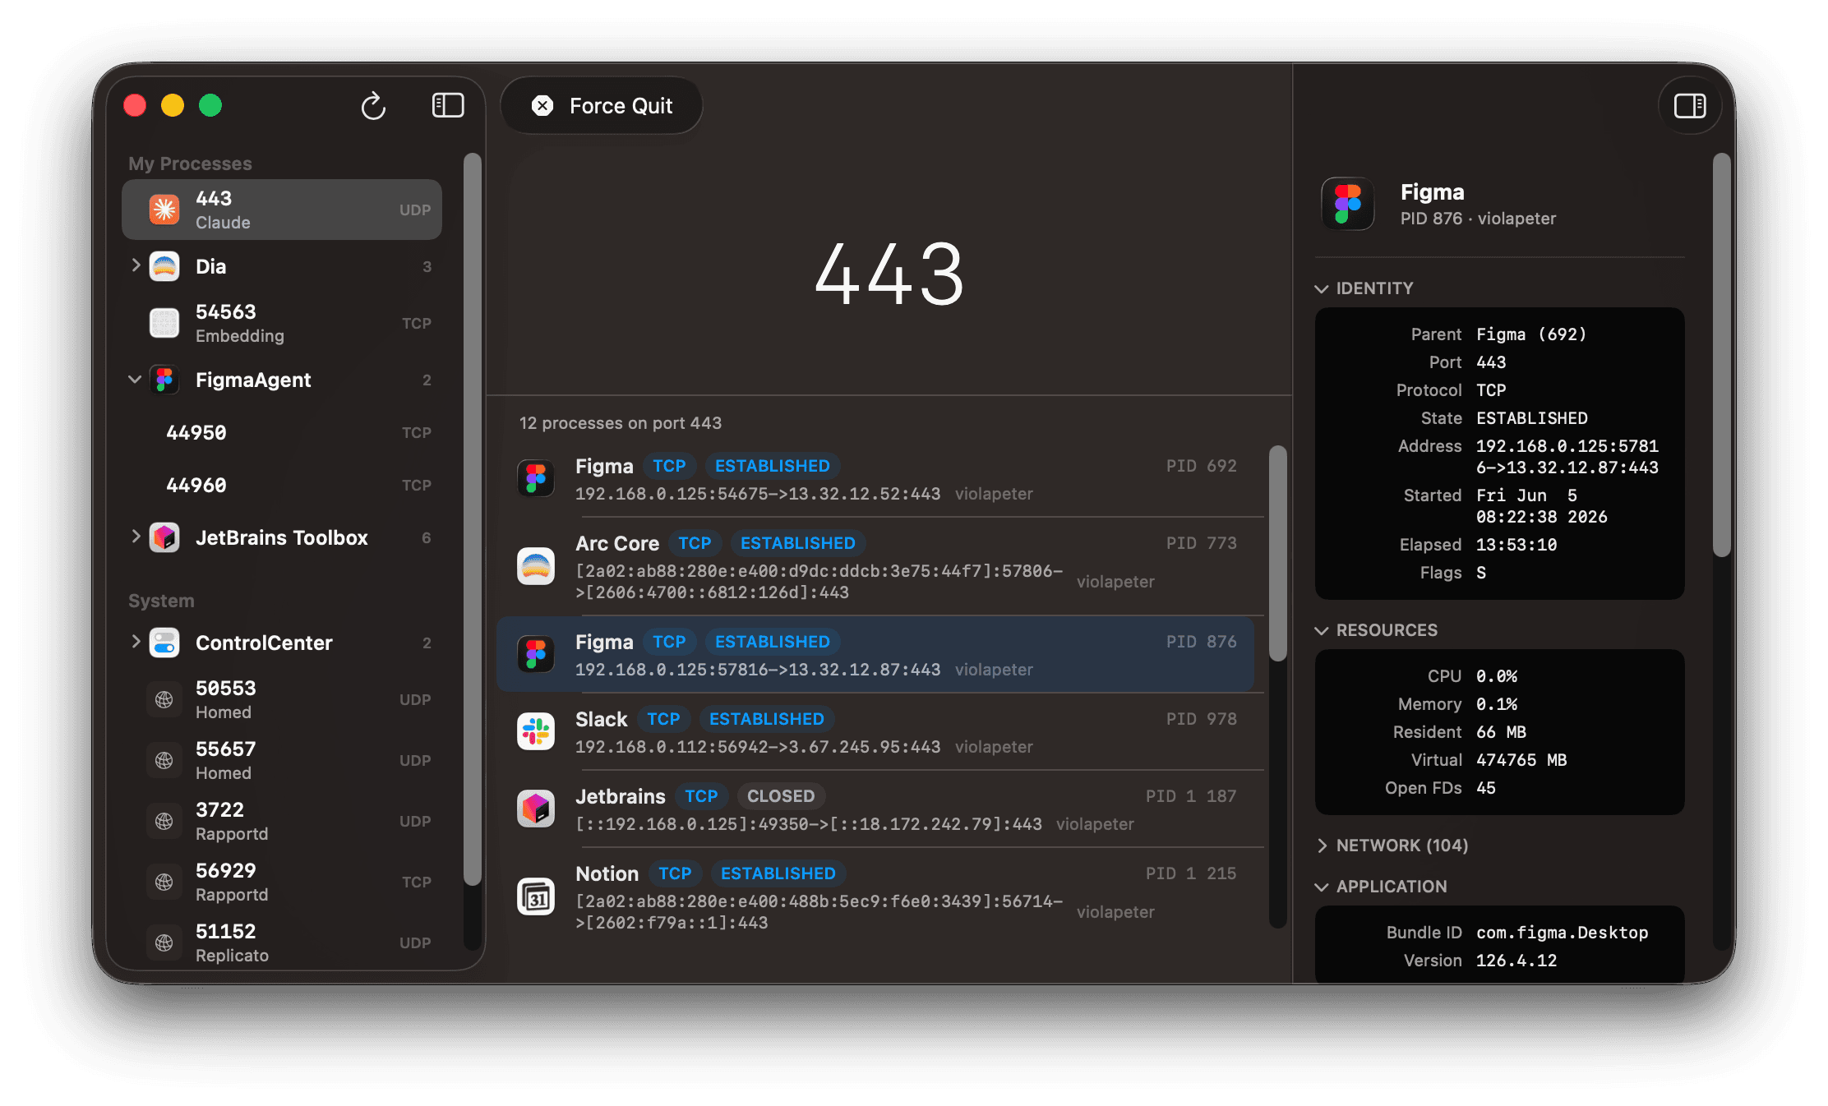The image size is (1828, 1106).
Task: Click the globe icon beside 3722 Rapportd
Action: point(164,821)
